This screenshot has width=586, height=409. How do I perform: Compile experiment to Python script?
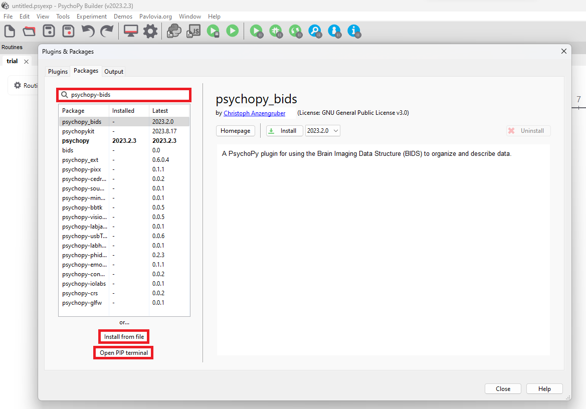point(174,31)
